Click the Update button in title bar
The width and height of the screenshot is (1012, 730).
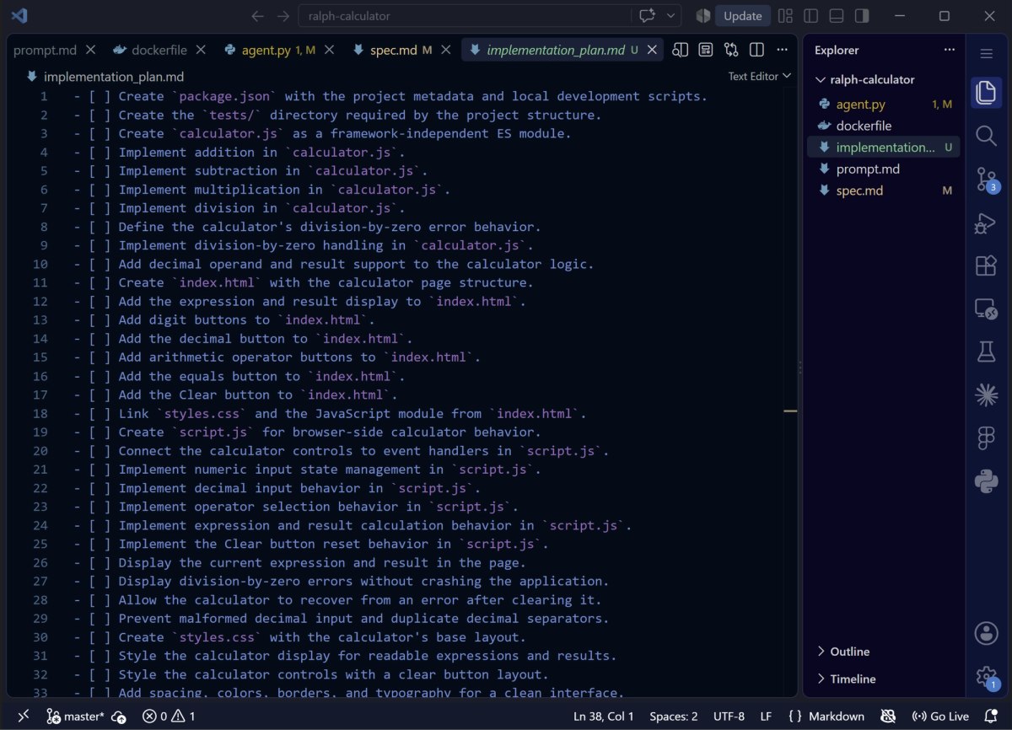tap(743, 16)
